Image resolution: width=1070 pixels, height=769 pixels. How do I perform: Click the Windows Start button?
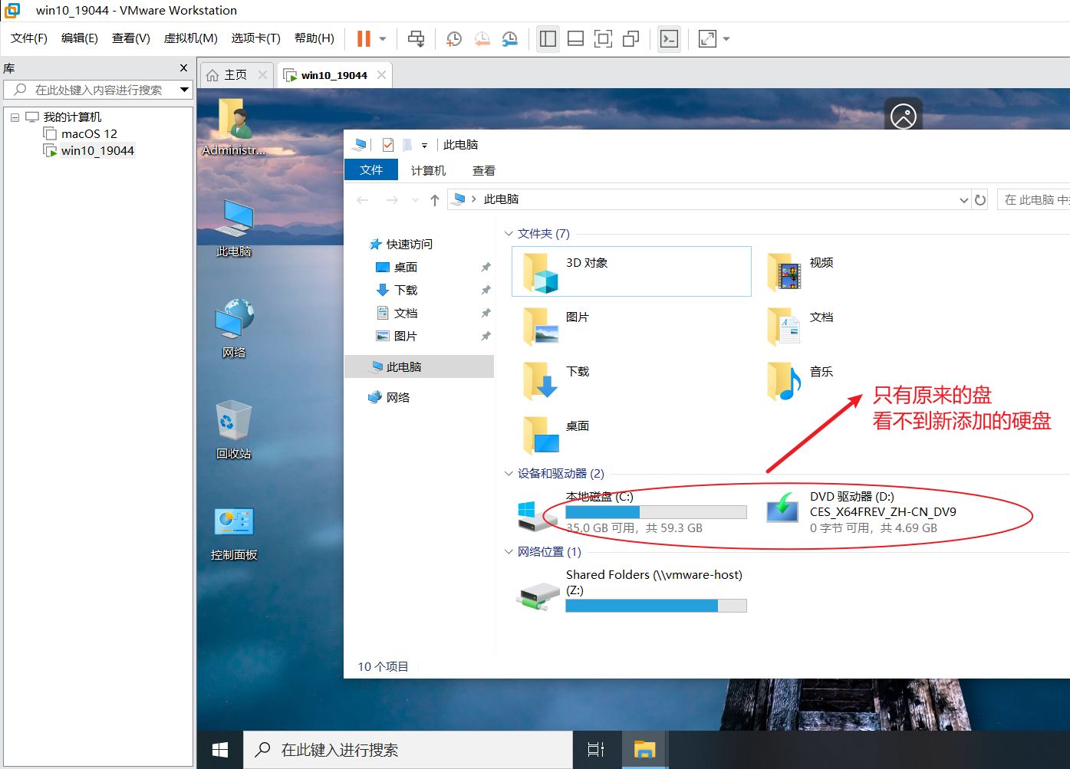[x=220, y=749]
